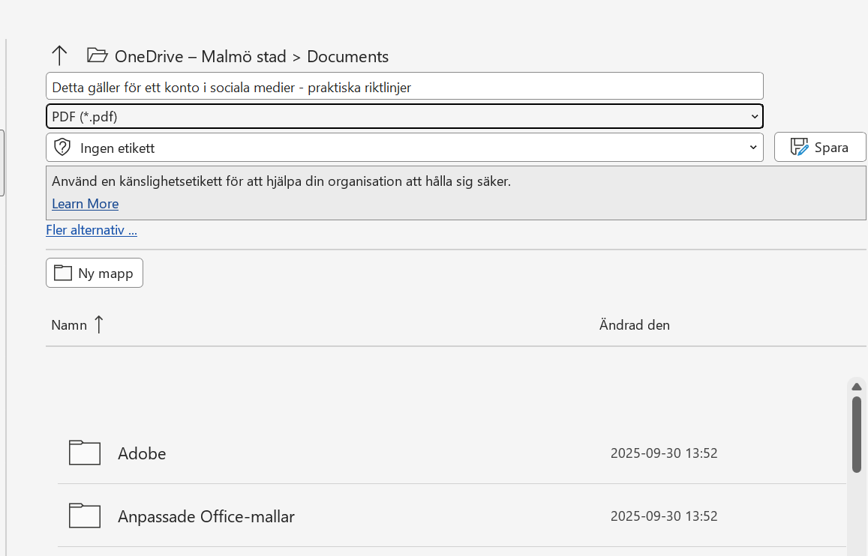868x556 pixels.
Task: Click the Ny mapp folder icon
Action: coord(64,272)
